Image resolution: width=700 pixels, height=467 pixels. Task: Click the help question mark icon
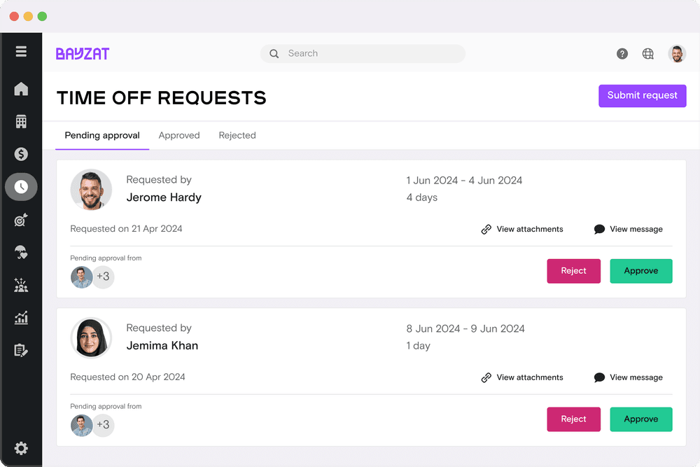[x=622, y=54]
